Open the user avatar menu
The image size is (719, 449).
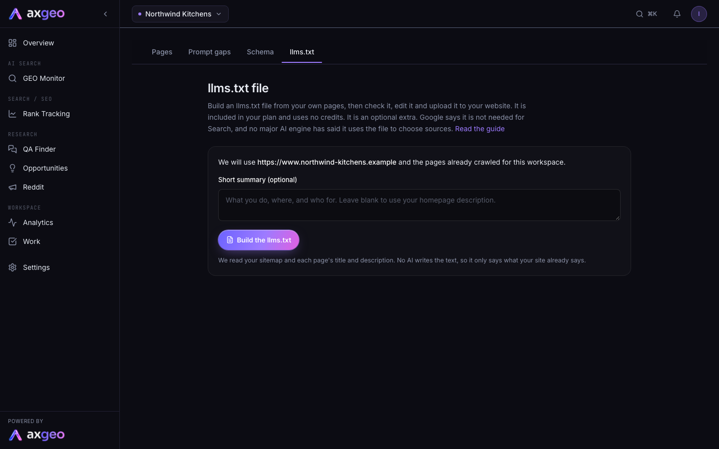tap(699, 14)
